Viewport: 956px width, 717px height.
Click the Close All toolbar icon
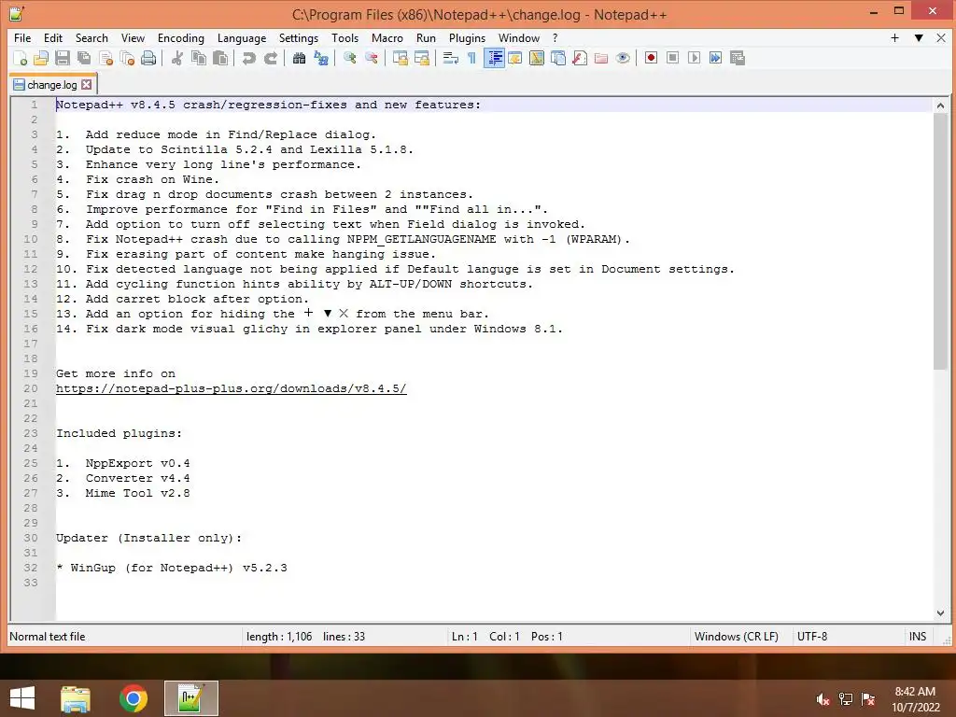point(127,58)
